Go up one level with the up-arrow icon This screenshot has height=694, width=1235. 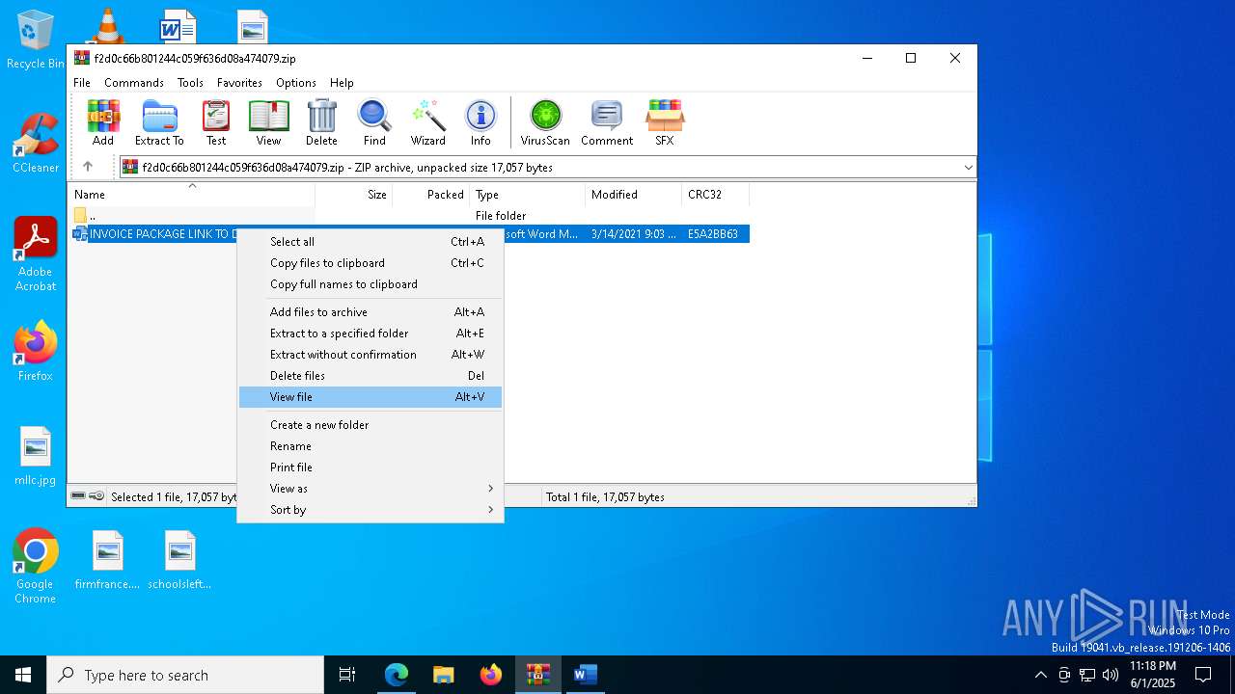click(88, 167)
